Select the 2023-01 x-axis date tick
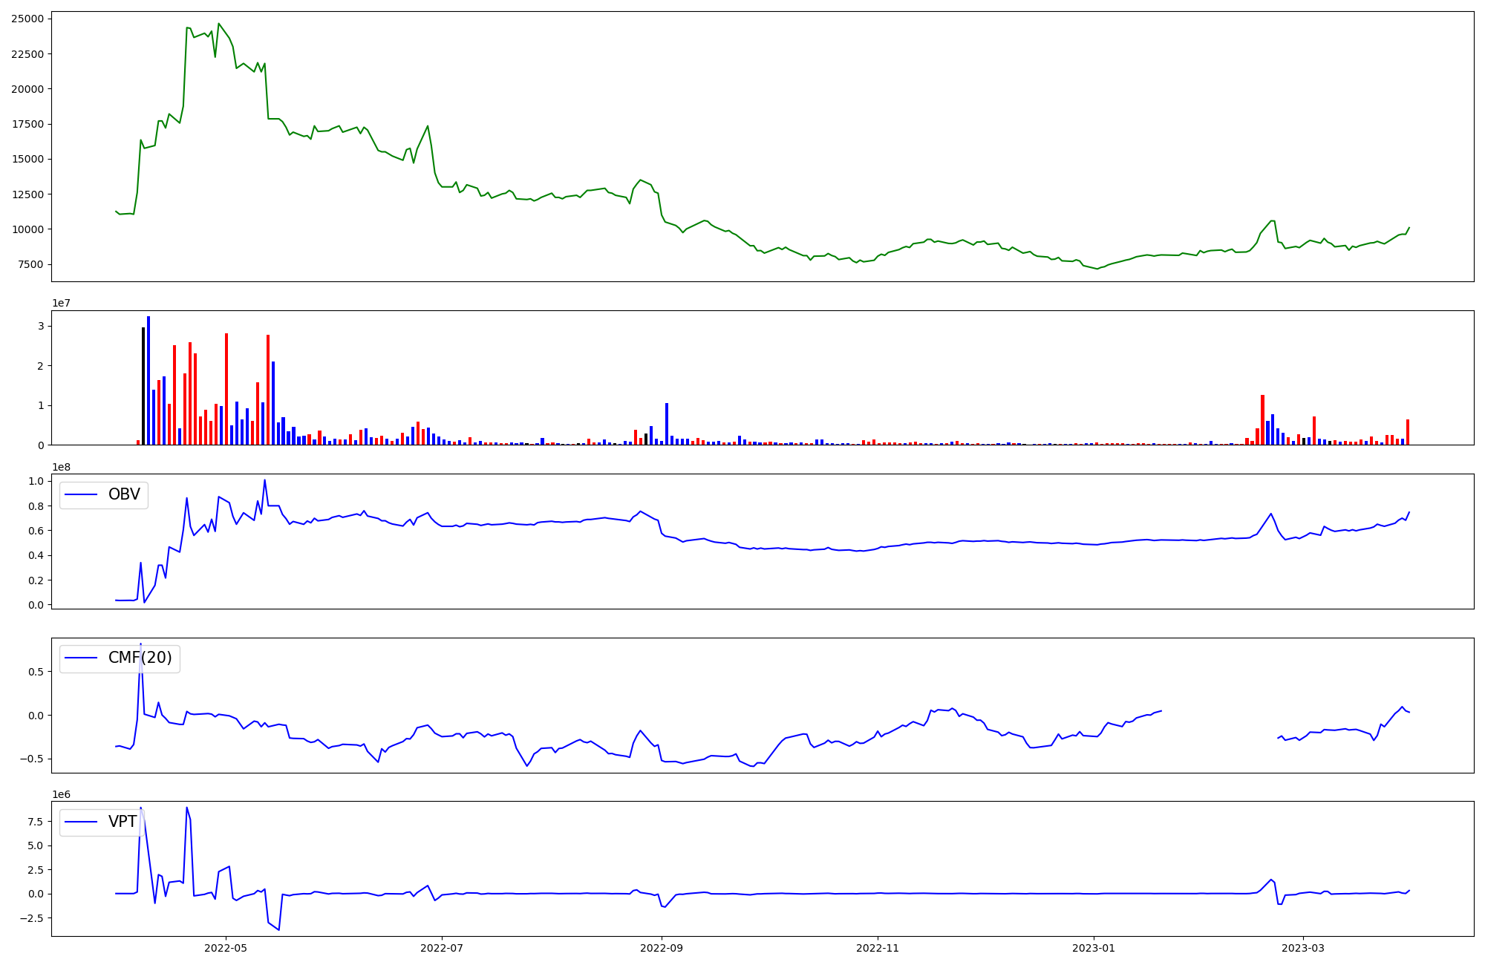Screen dimensions: 1485x965 pos(1094,948)
